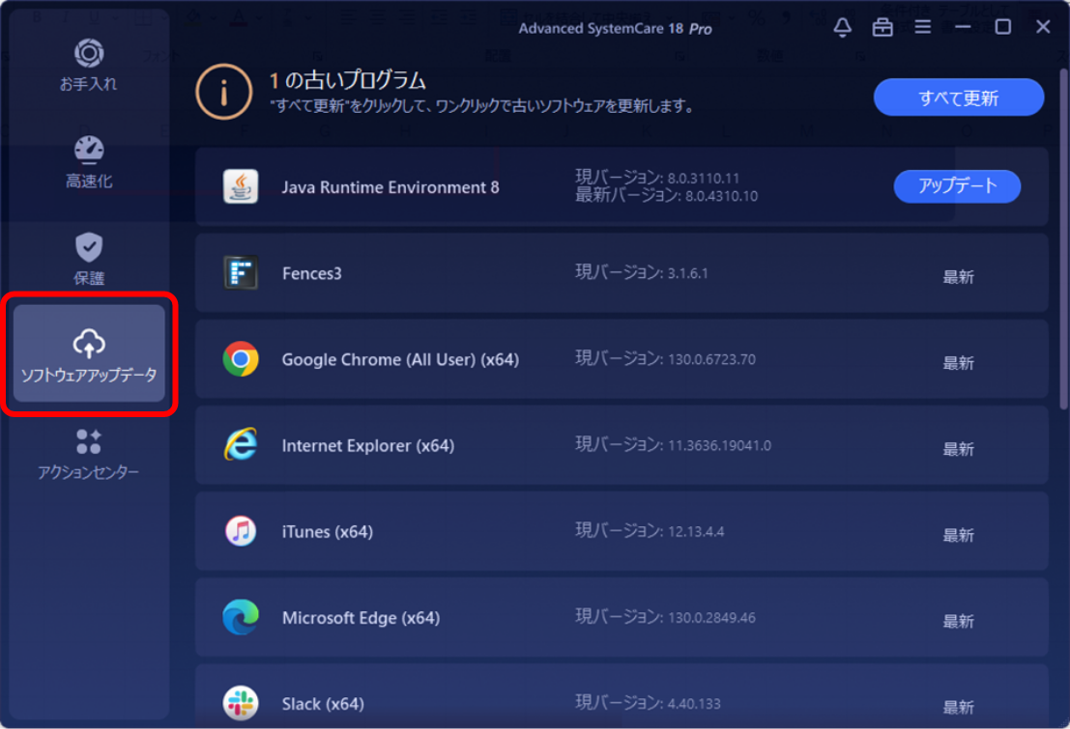Screen dimensions: 1070x729
Task: Click the iTunes app icon
Action: [241, 530]
